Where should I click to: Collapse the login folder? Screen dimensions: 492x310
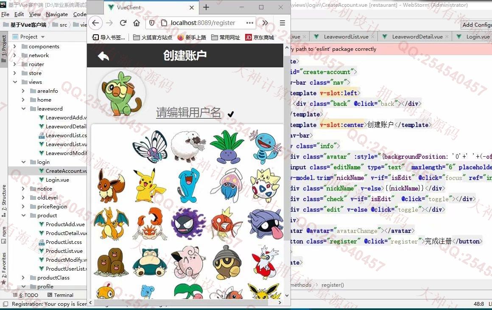click(23, 162)
